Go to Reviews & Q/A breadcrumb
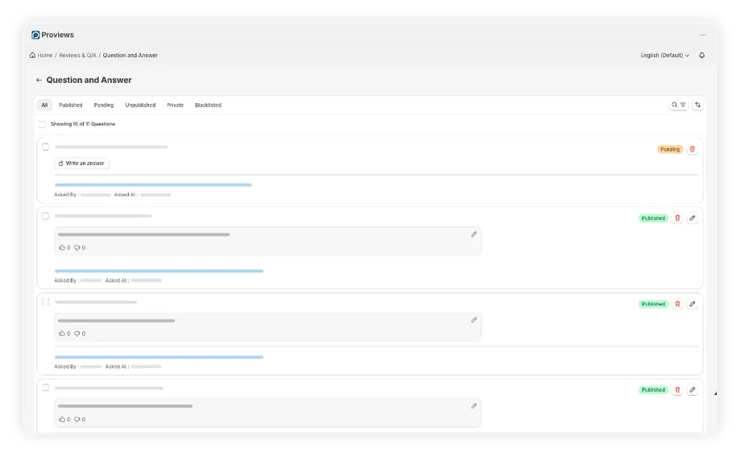The image size is (740, 456). (77, 56)
